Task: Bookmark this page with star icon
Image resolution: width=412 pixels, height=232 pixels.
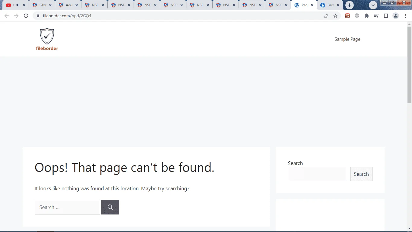Action: [335, 16]
